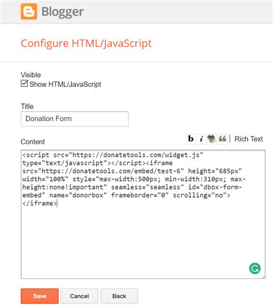The height and width of the screenshot is (308, 273).
Task: Switch the editor to Rich Text
Action: point(249,139)
